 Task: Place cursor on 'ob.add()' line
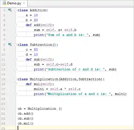(25, 113)
